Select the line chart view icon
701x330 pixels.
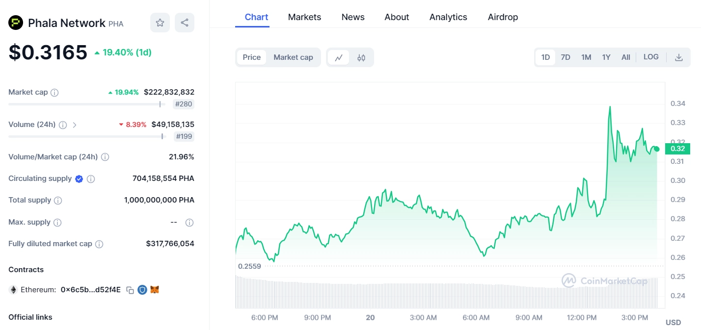[x=339, y=57]
